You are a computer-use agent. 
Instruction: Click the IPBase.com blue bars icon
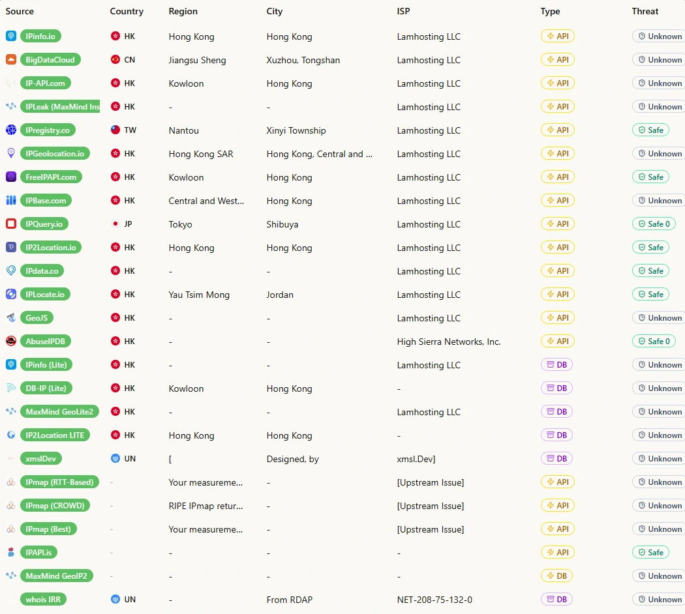click(x=11, y=200)
